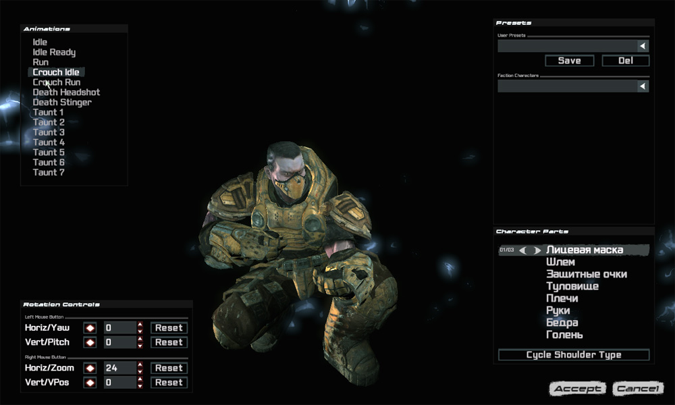
Task: Reset the Horiz/Yaw rotation
Action: (169, 328)
